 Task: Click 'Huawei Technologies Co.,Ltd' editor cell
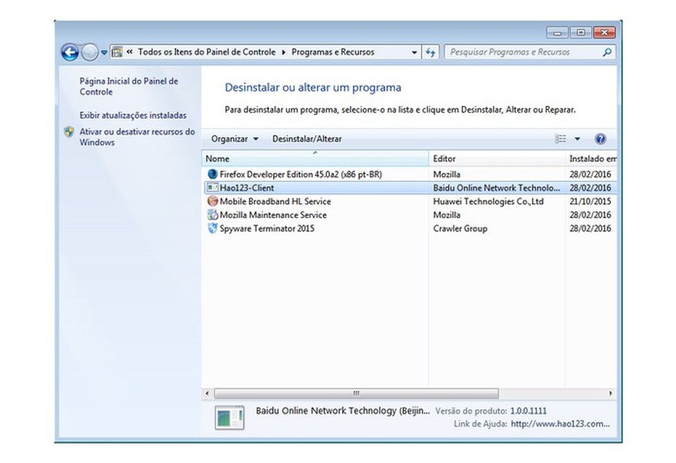[488, 201]
